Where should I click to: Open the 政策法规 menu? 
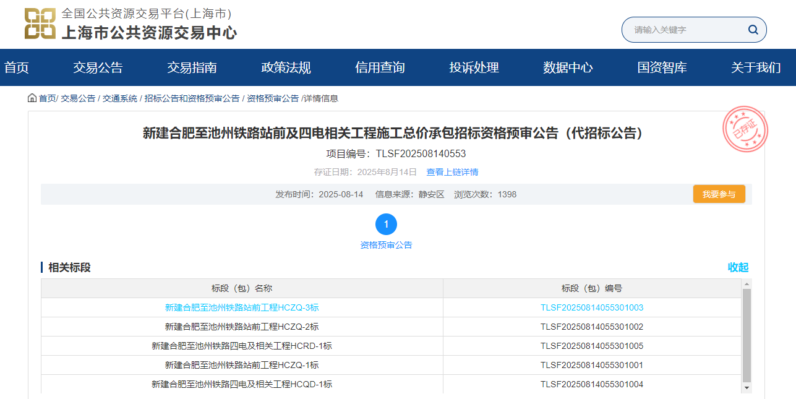coord(286,67)
